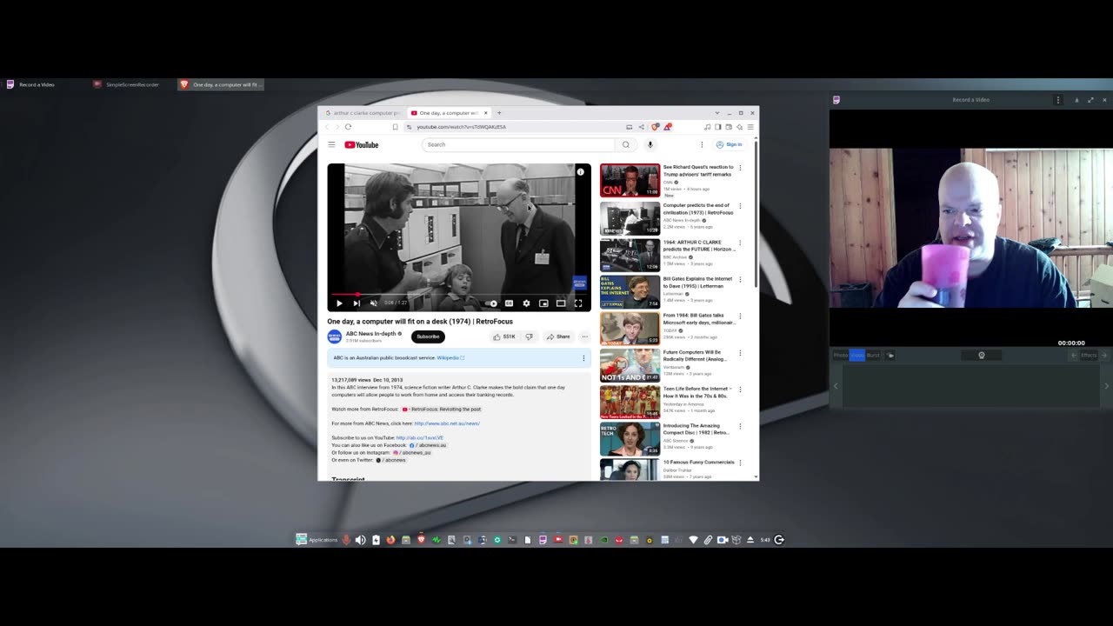Viewport: 1113px width, 626px height.
Task: Seek on the red video progress bar
Action: [459, 295]
